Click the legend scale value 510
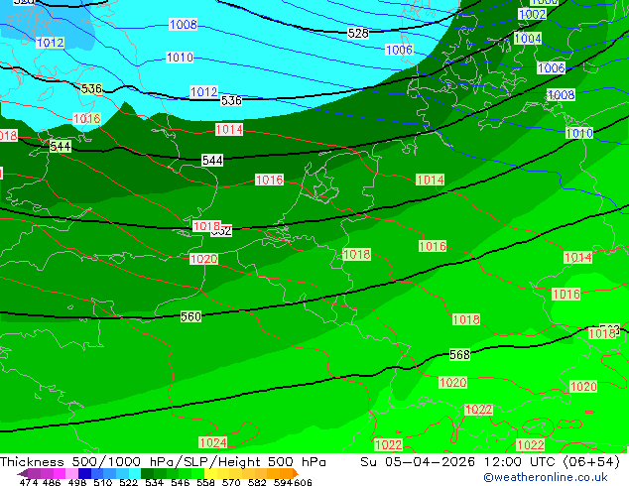629x486 pixels. [103, 482]
